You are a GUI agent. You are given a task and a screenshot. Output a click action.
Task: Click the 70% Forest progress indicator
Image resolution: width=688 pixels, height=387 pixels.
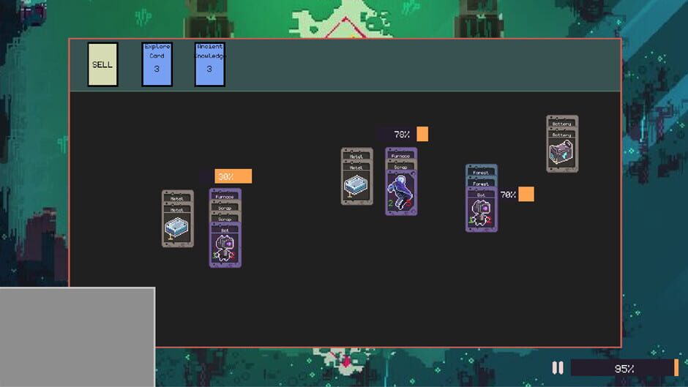point(517,195)
